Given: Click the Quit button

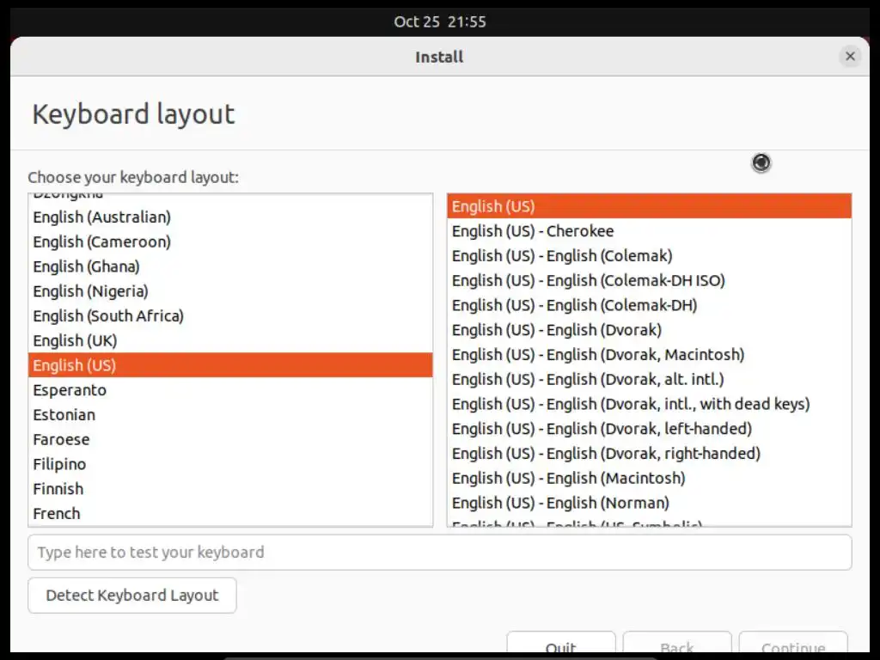Looking at the screenshot, I should (560, 643).
